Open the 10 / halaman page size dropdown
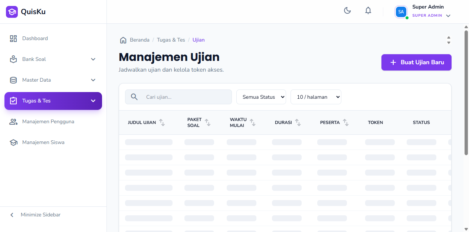 tap(316, 97)
